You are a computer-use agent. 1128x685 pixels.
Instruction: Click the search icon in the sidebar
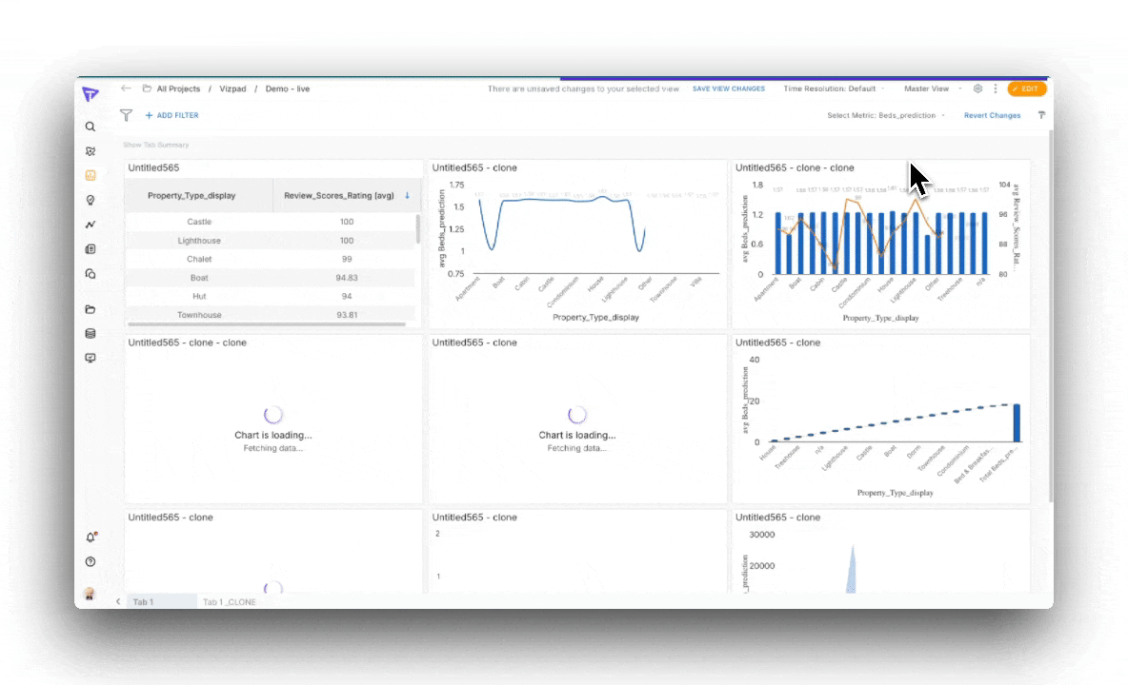click(91, 127)
